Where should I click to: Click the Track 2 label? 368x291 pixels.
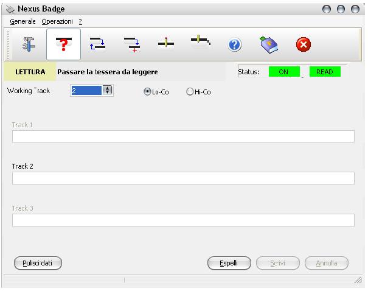23,166
